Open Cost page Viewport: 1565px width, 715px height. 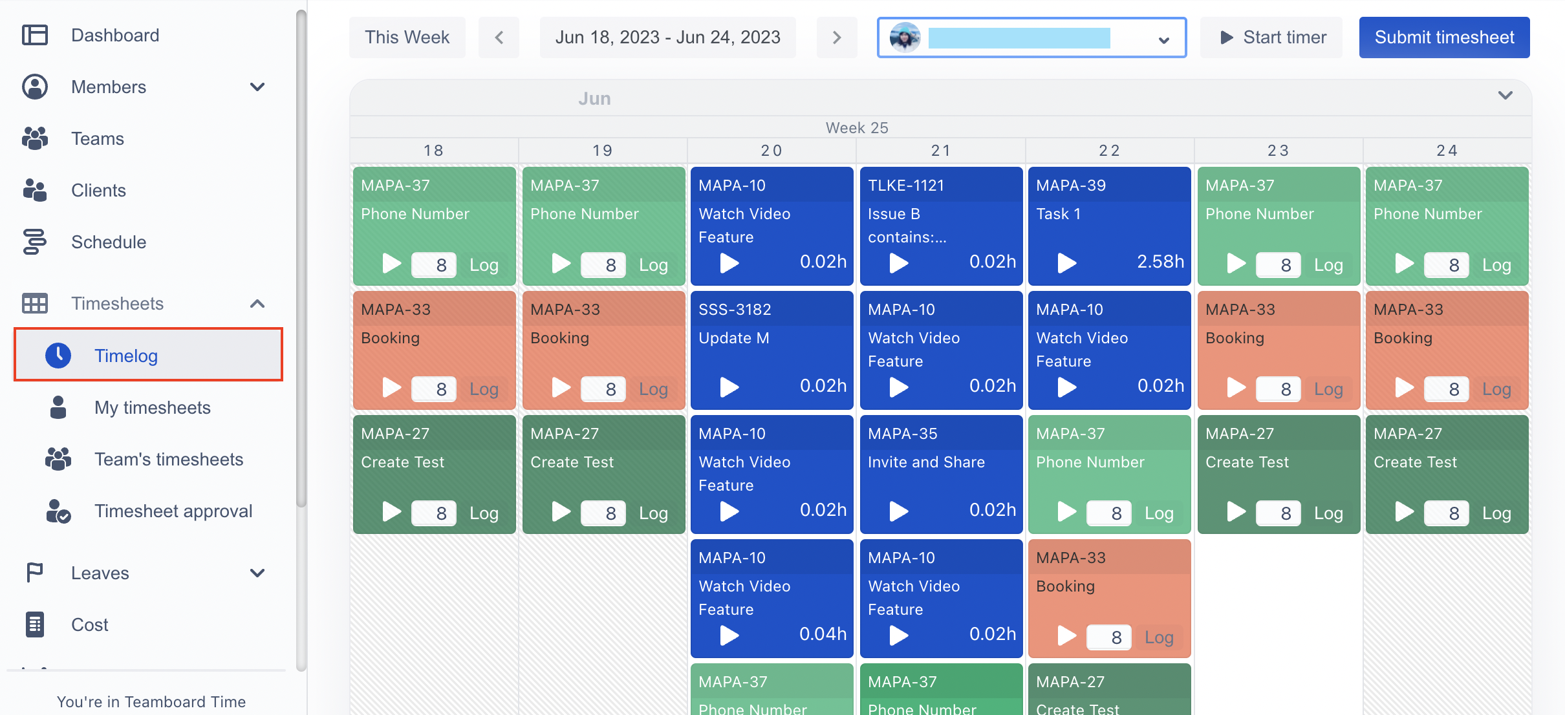click(x=90, y=624)
